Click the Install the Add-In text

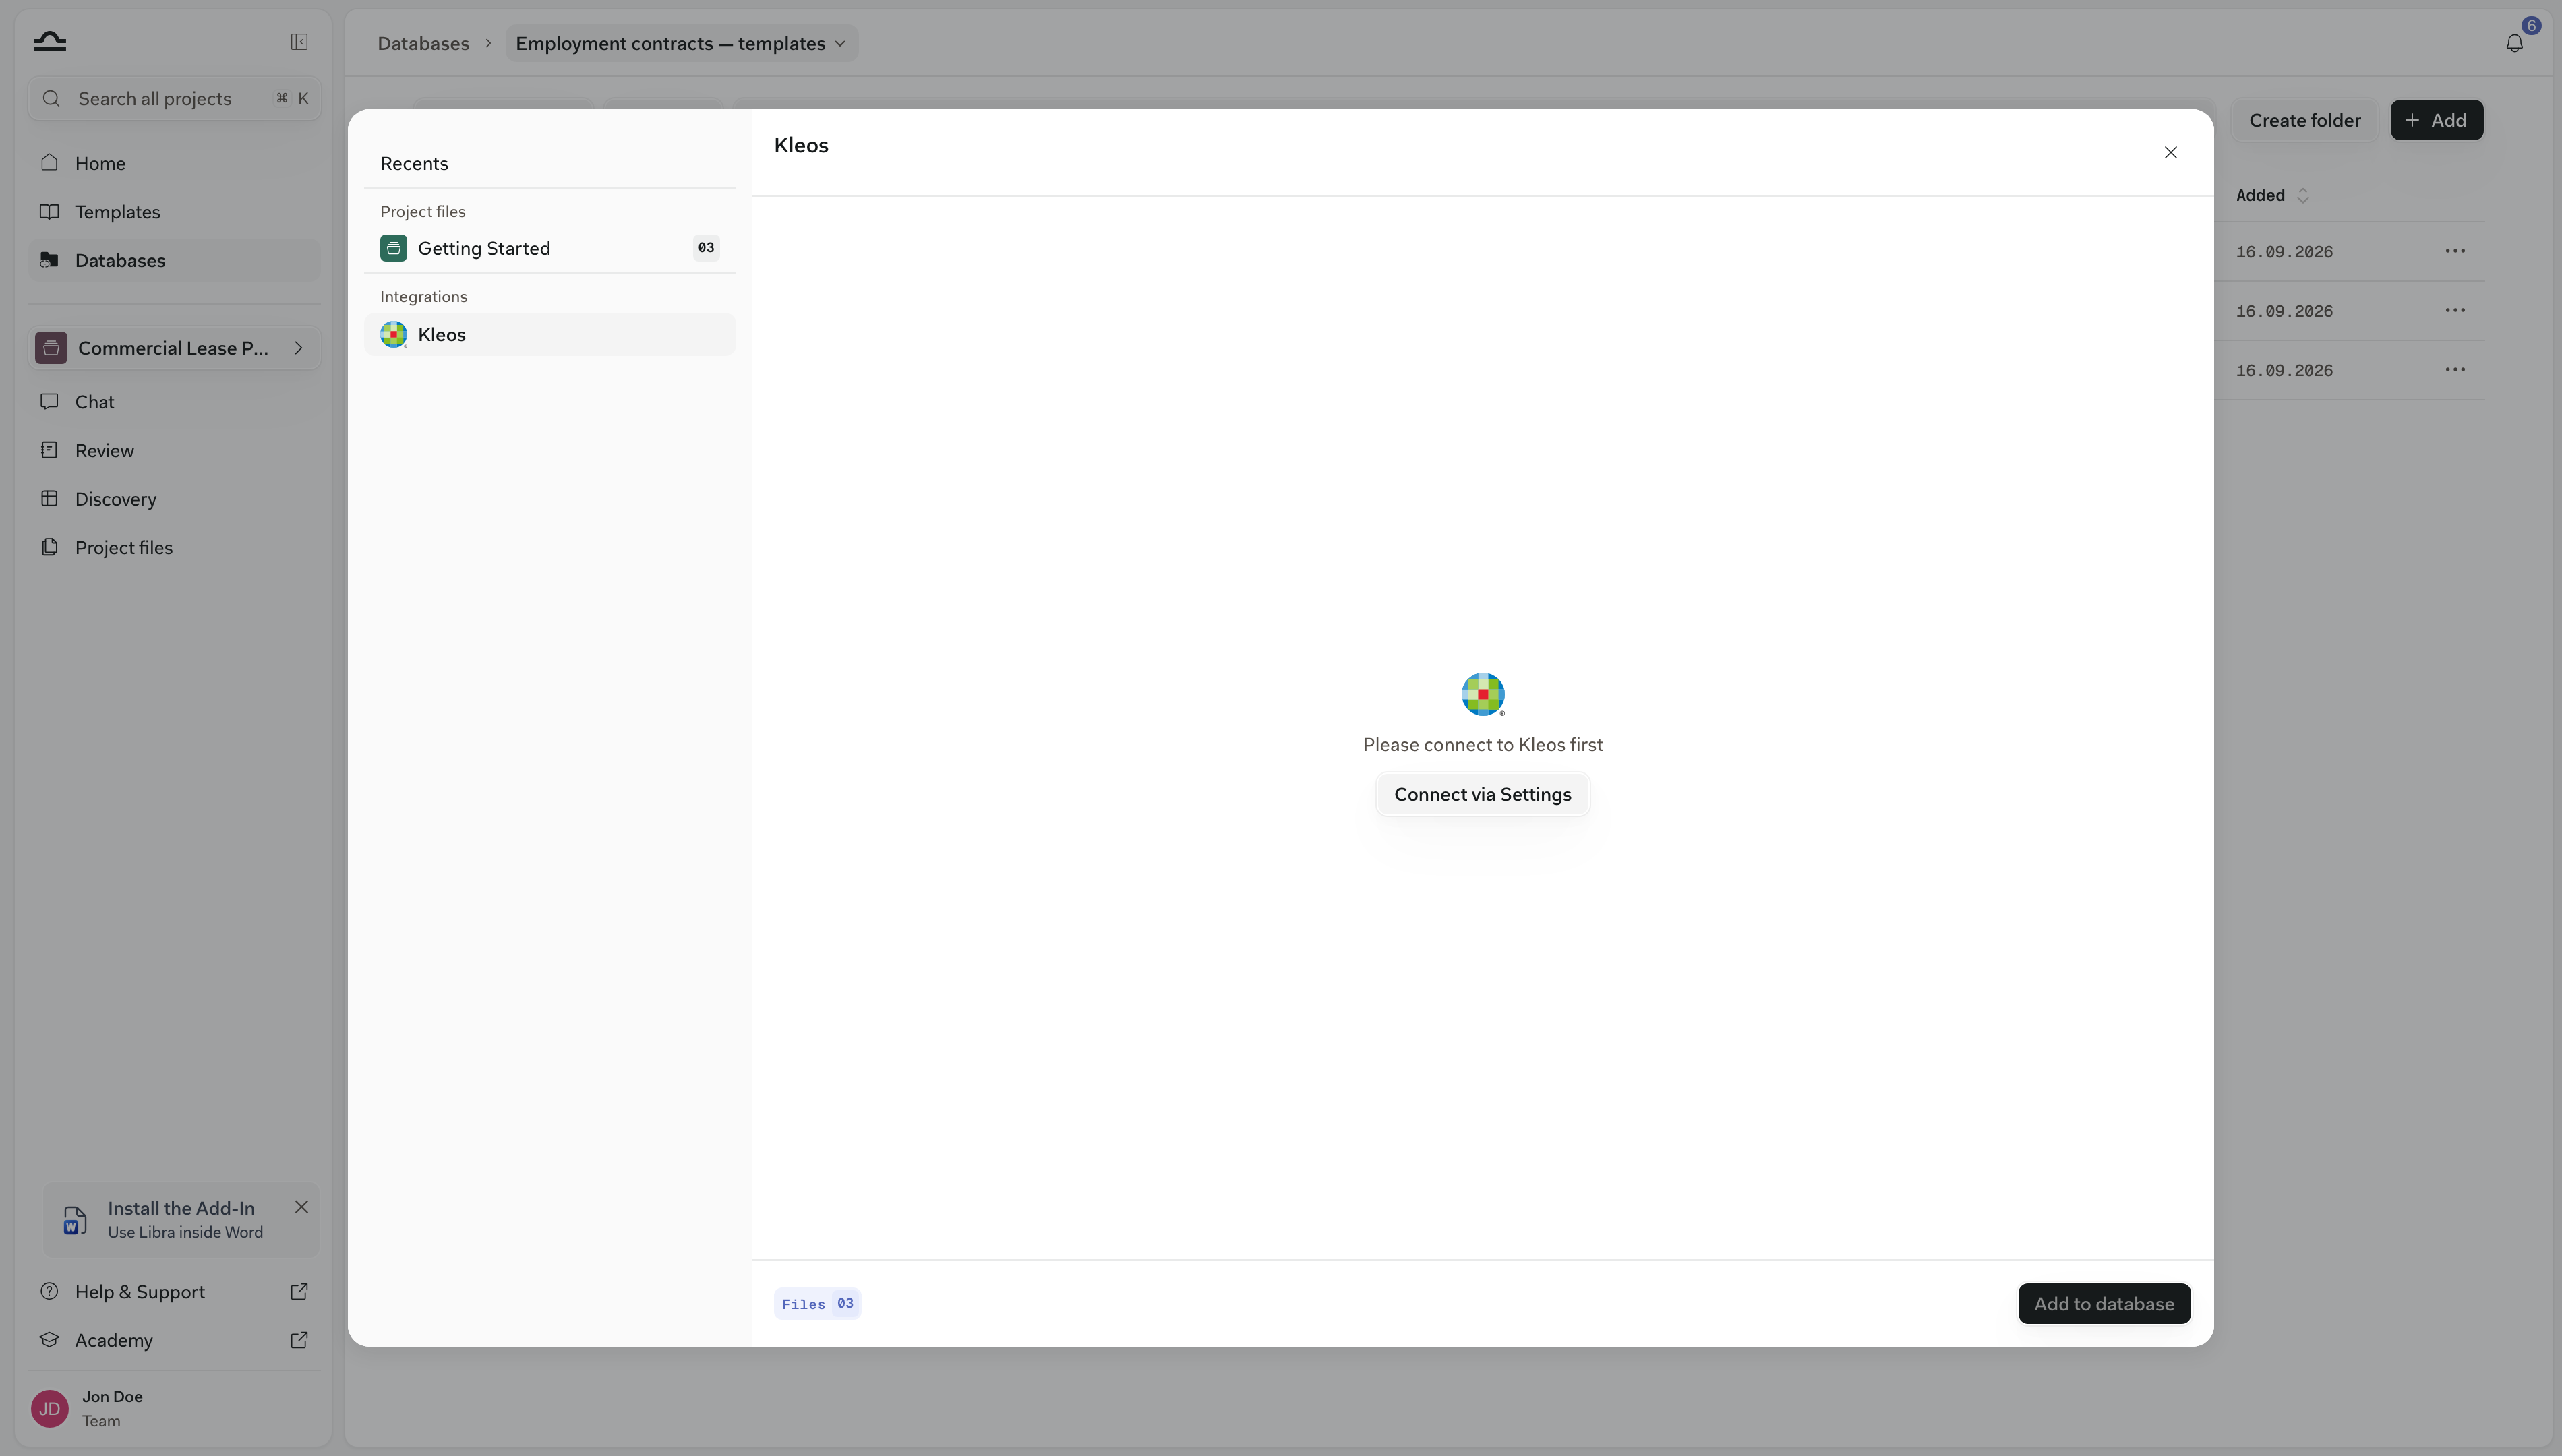(x=181, y=1208)
